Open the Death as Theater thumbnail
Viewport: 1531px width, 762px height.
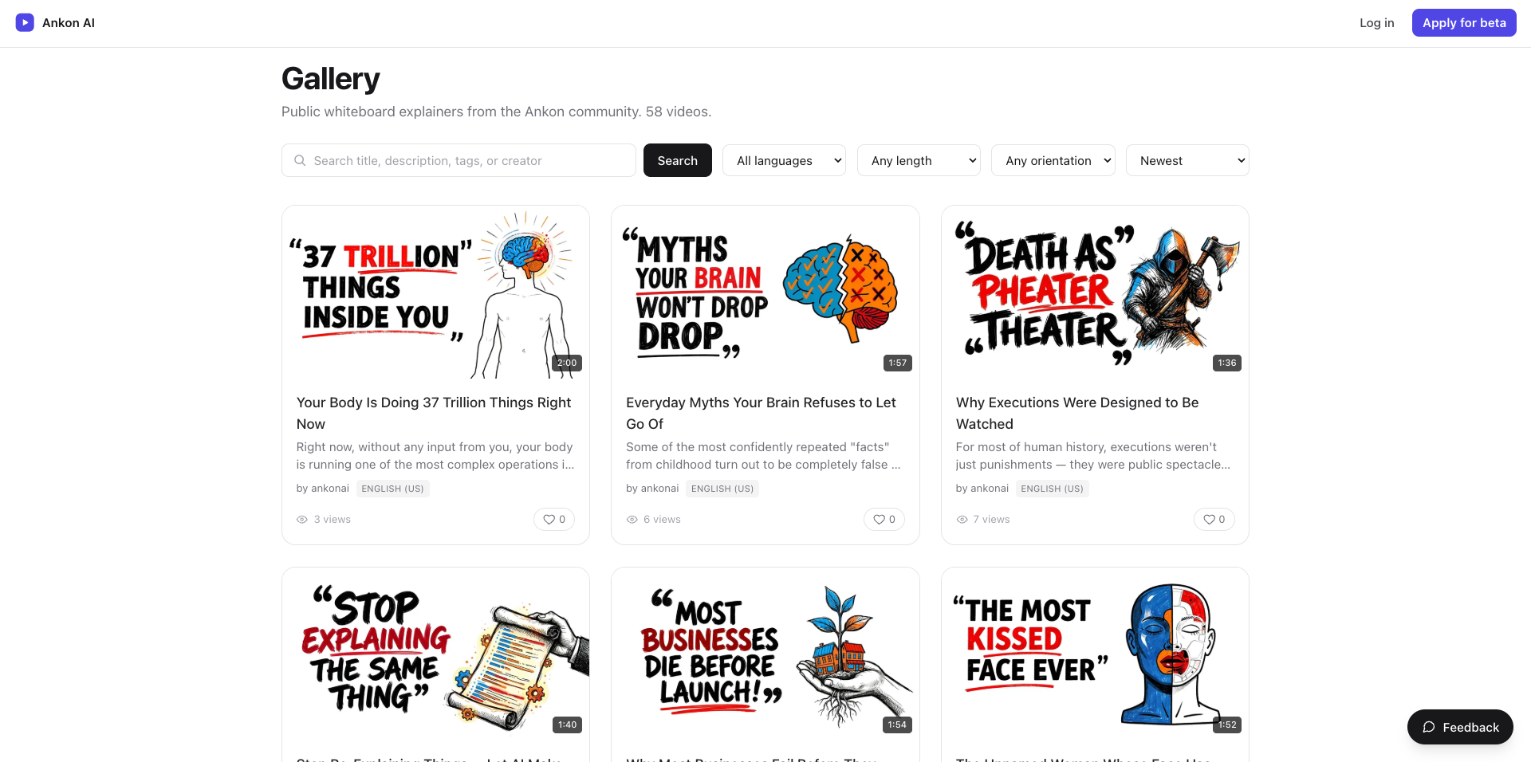(x=1095, y=293)
